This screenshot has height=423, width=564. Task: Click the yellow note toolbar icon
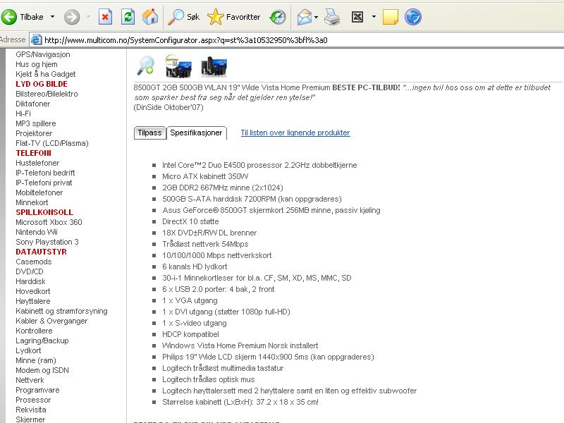click(x=391, y=17)
